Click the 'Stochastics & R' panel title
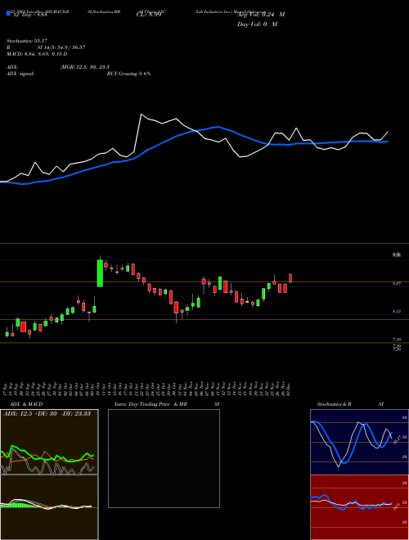409x540 pixels. coord(334,404)
